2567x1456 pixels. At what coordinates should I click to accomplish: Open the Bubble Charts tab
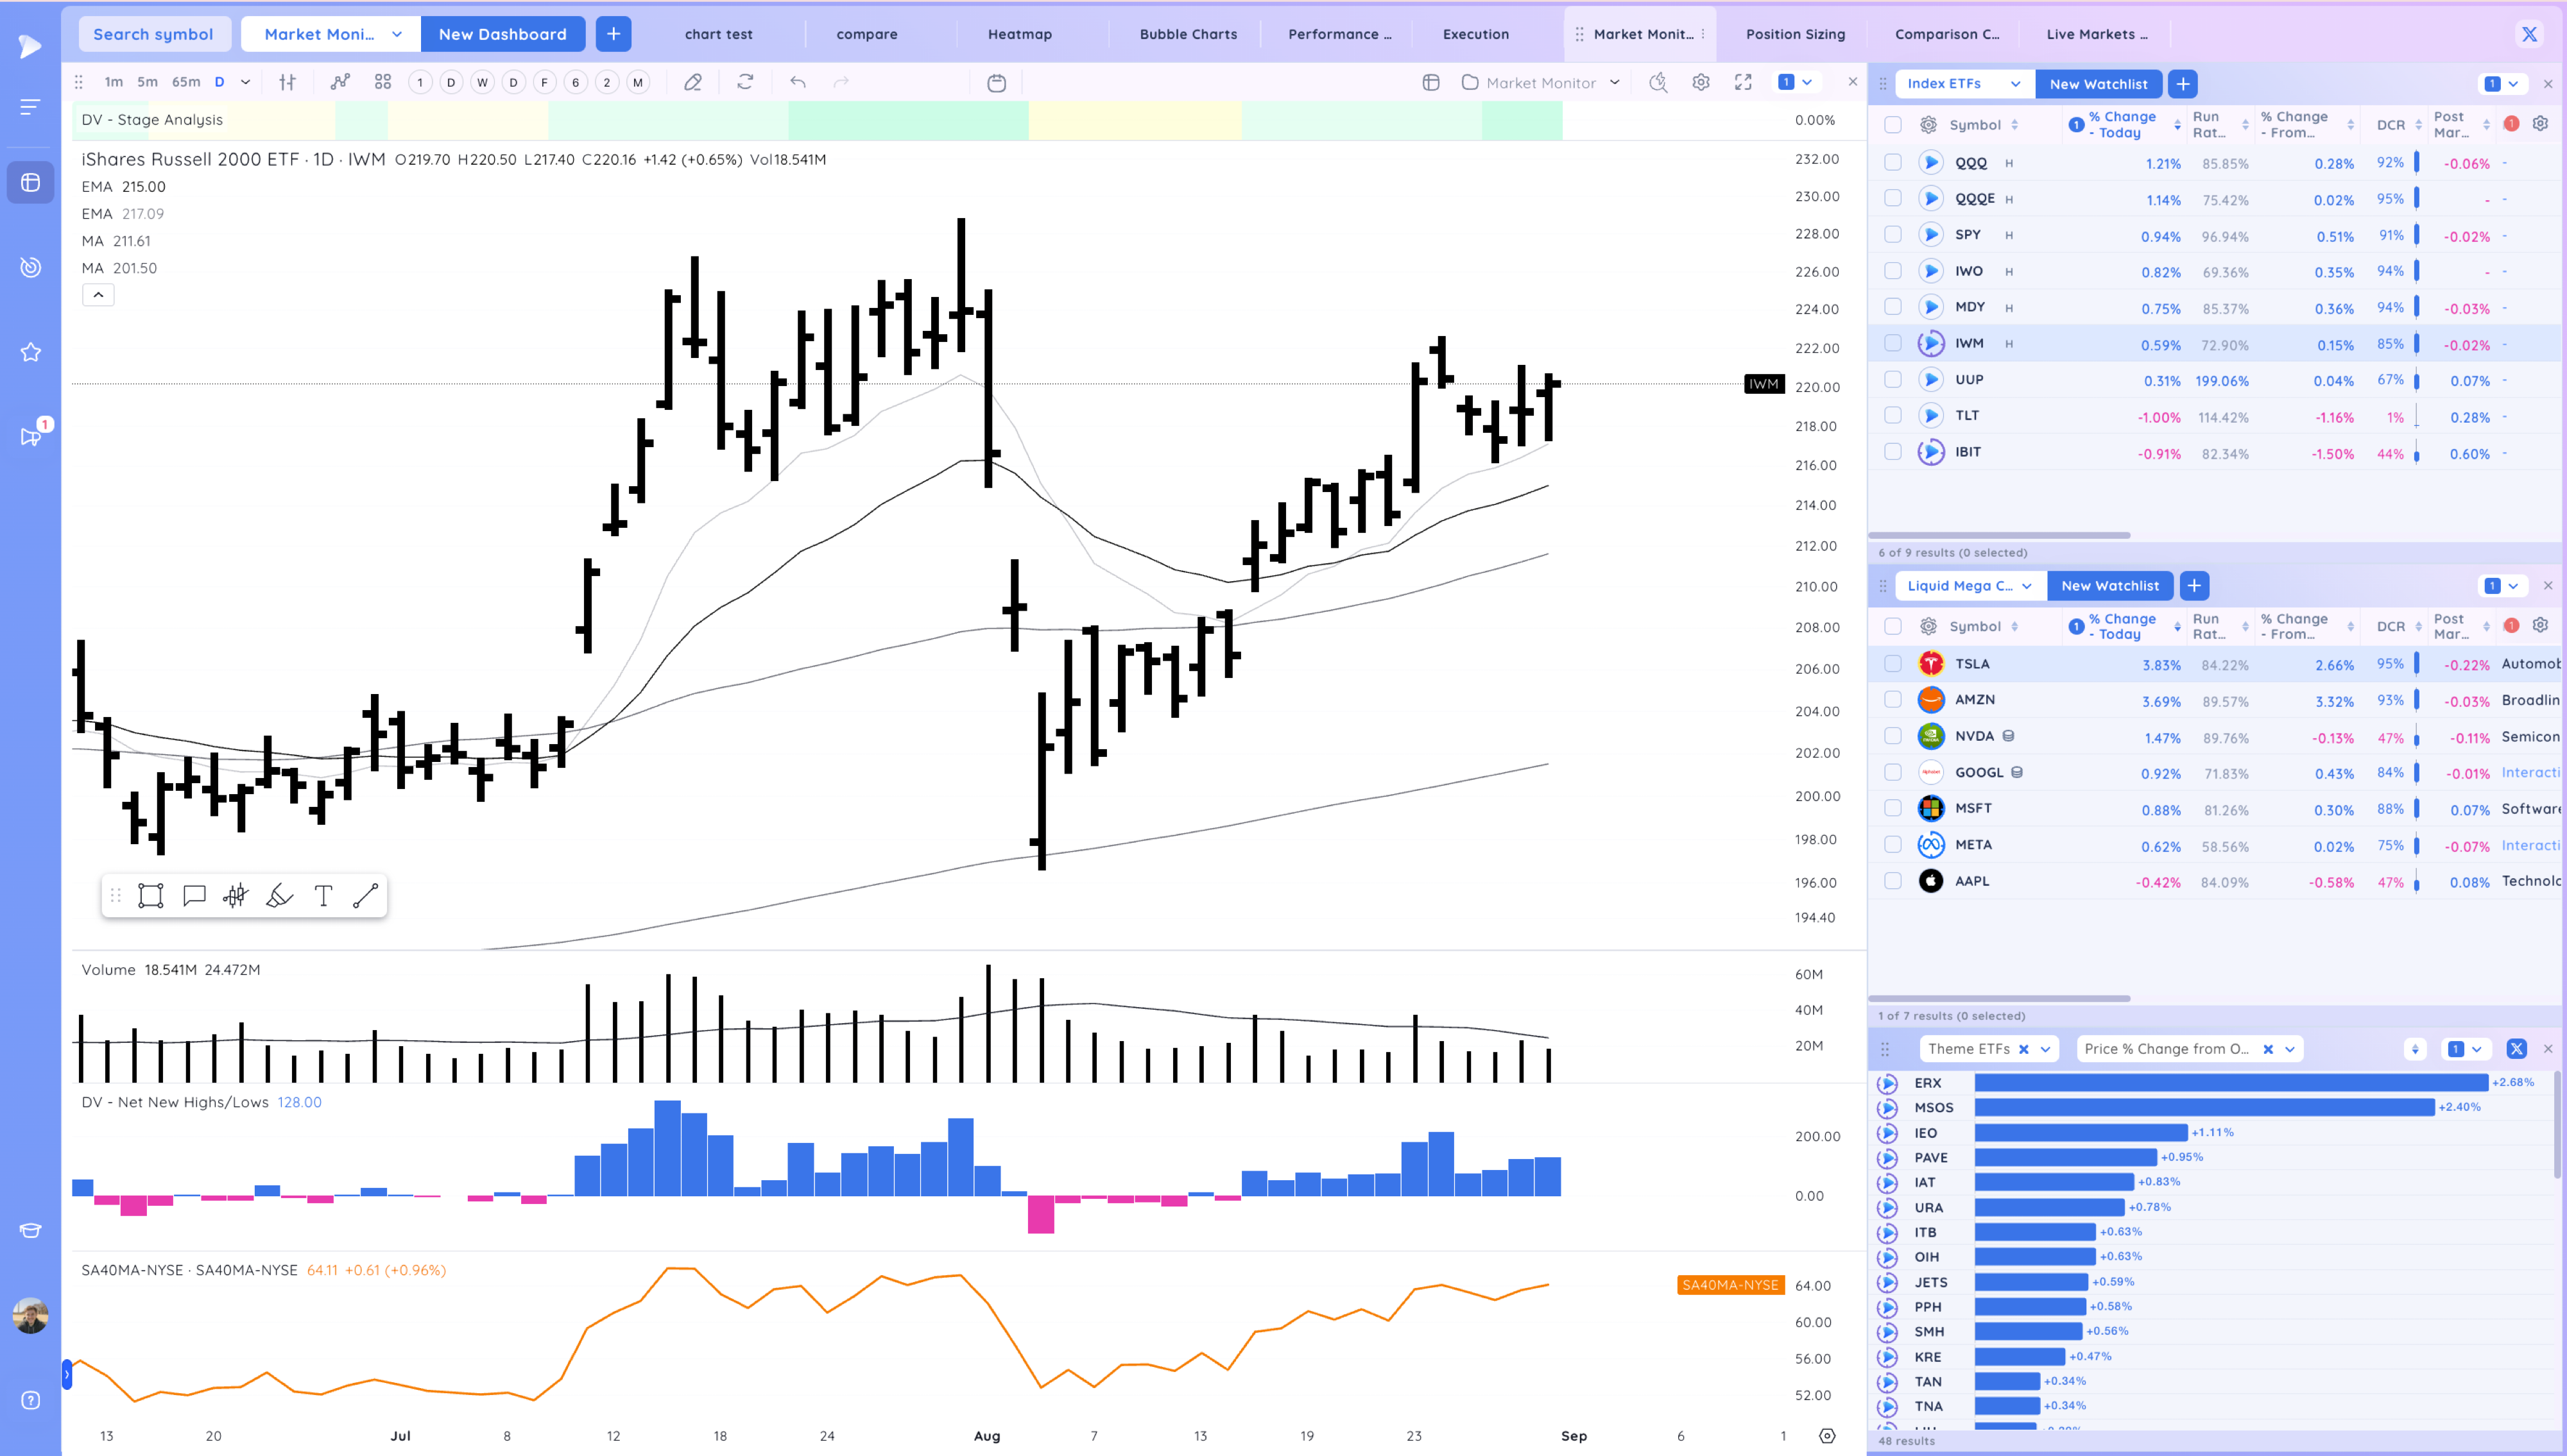pos(1187,34)
